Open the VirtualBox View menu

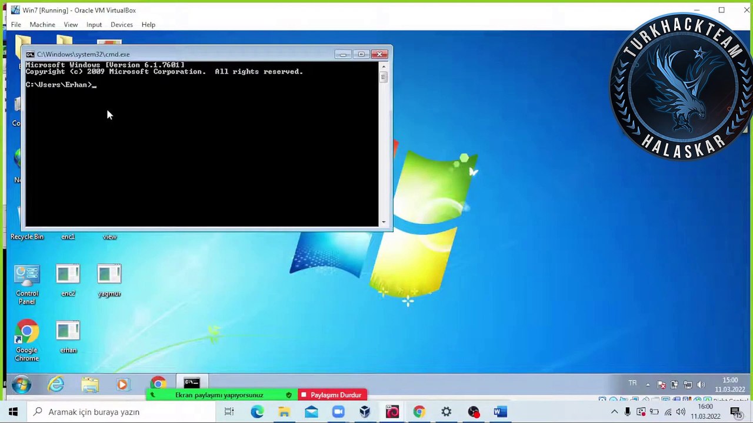(x=71, y=25)
